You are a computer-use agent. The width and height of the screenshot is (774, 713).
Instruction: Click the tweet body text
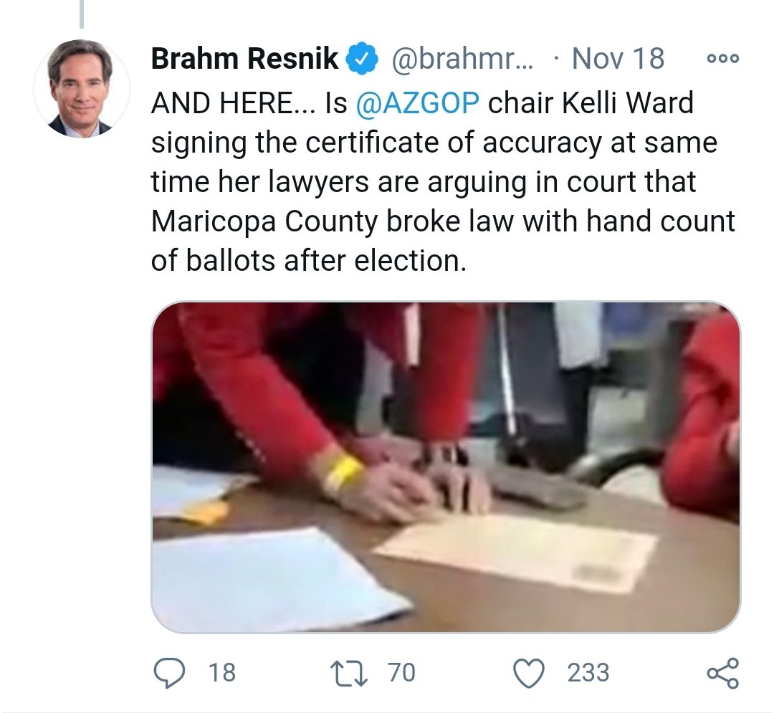pyautogui.click(x=443, y=181)
